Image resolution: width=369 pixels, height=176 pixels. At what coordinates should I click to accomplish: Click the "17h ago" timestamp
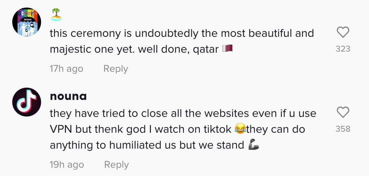point(66,69)
